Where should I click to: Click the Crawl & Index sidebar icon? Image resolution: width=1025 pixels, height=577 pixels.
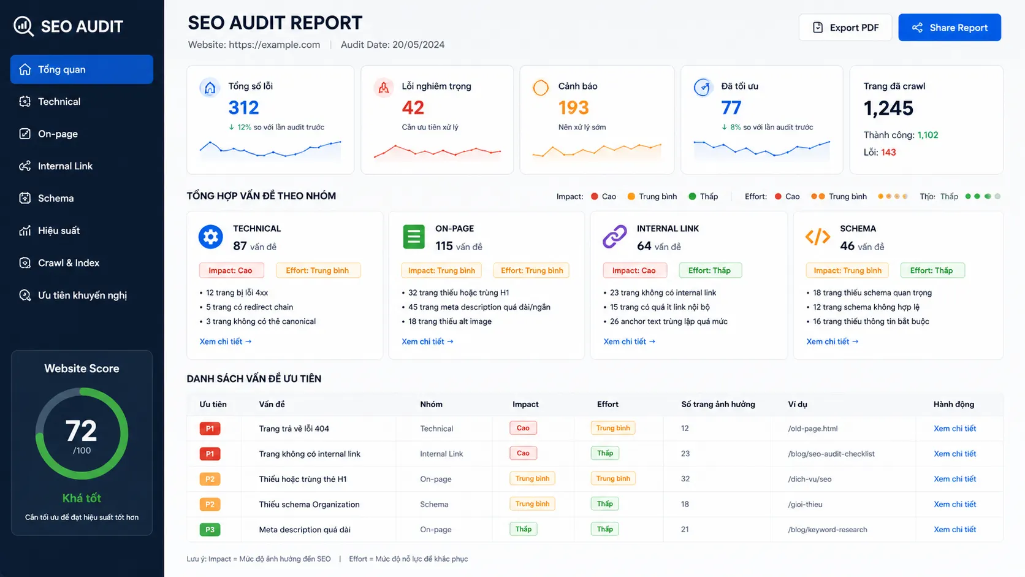coord(25,263)
